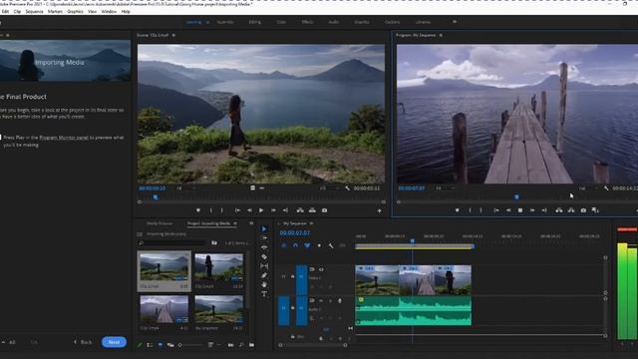Export frame from Source Monitor
The height and width of the screenshot is (359, 638).
tap(324, 210)
